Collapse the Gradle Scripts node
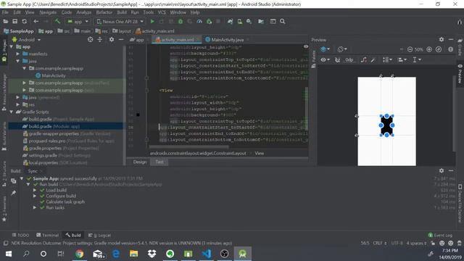This screenshot has height=261, width=464. click(x=12, y=112)
